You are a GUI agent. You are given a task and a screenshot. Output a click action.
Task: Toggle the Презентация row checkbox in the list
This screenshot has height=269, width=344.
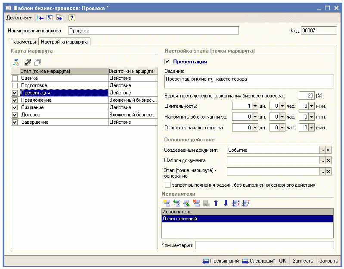(x=15, y=93)
